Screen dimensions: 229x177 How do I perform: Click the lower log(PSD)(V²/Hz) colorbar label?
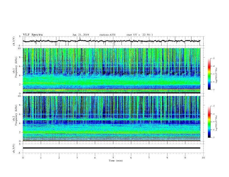pyautogui.click(x=217, y=123)
